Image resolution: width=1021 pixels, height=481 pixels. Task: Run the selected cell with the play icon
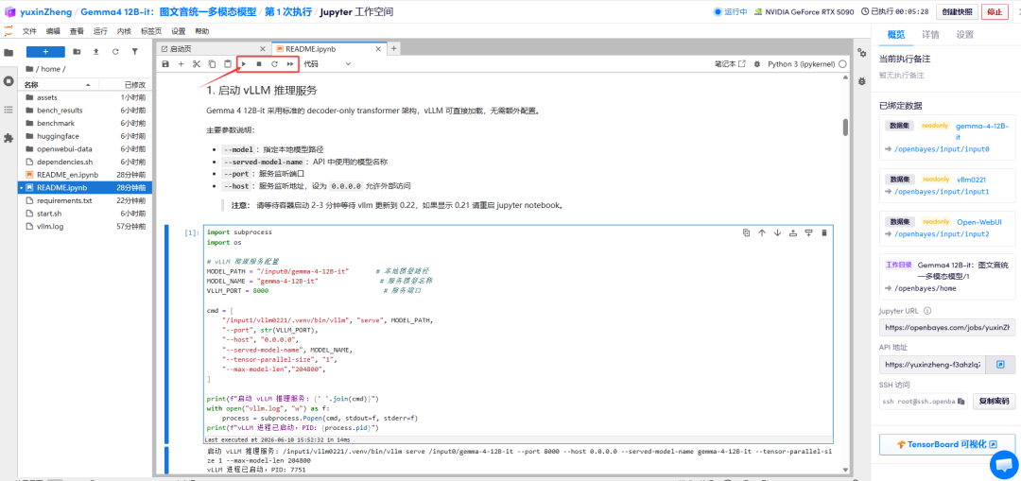pos(244,63)
